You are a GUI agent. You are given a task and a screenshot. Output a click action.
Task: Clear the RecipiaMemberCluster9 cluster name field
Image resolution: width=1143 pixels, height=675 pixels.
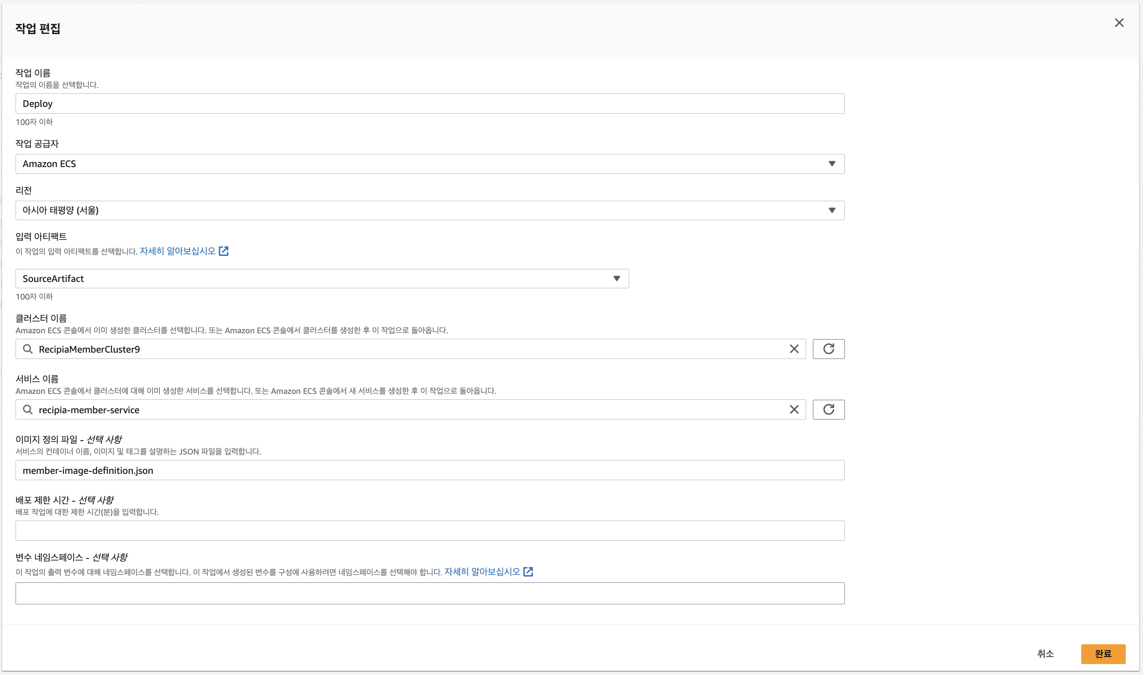pyautogui.click(x=794, y=349)
